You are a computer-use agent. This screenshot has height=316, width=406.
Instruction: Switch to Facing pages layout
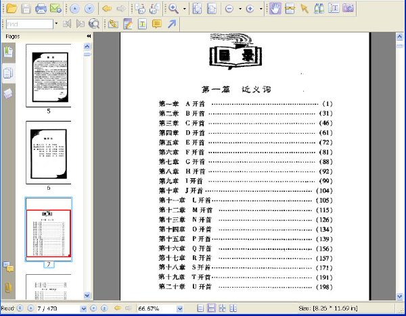222,308
